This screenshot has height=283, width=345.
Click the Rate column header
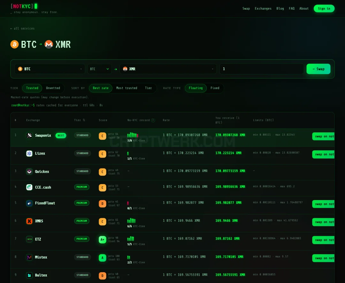click(166, 120)
